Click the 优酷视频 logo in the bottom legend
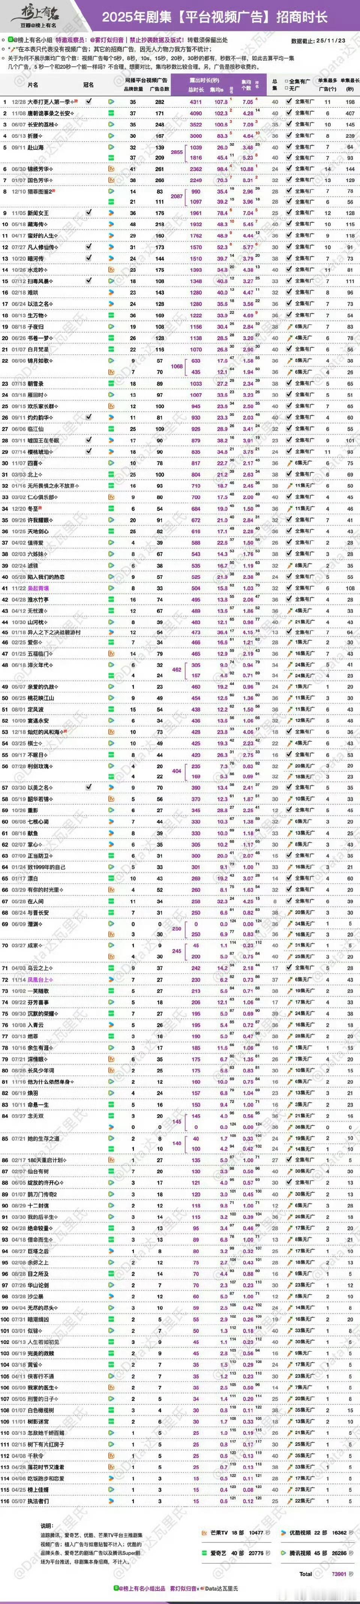The width and height of the screenshot is (360, 1604). click(283, 1533)
